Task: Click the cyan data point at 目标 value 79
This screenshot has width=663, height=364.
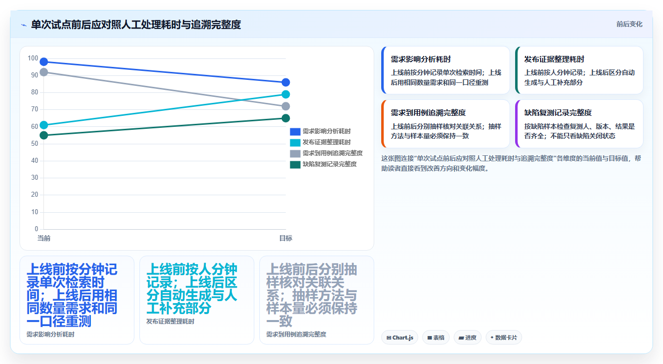Action: tap(286, 94)
